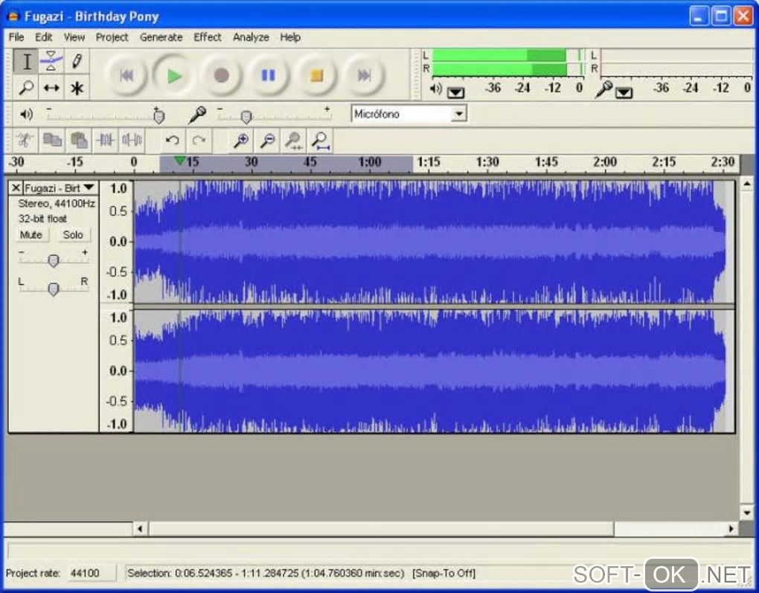The width and height of the screenshot is (759, 593).
Task: Toggle the Pause button
Action: (269, 75)
